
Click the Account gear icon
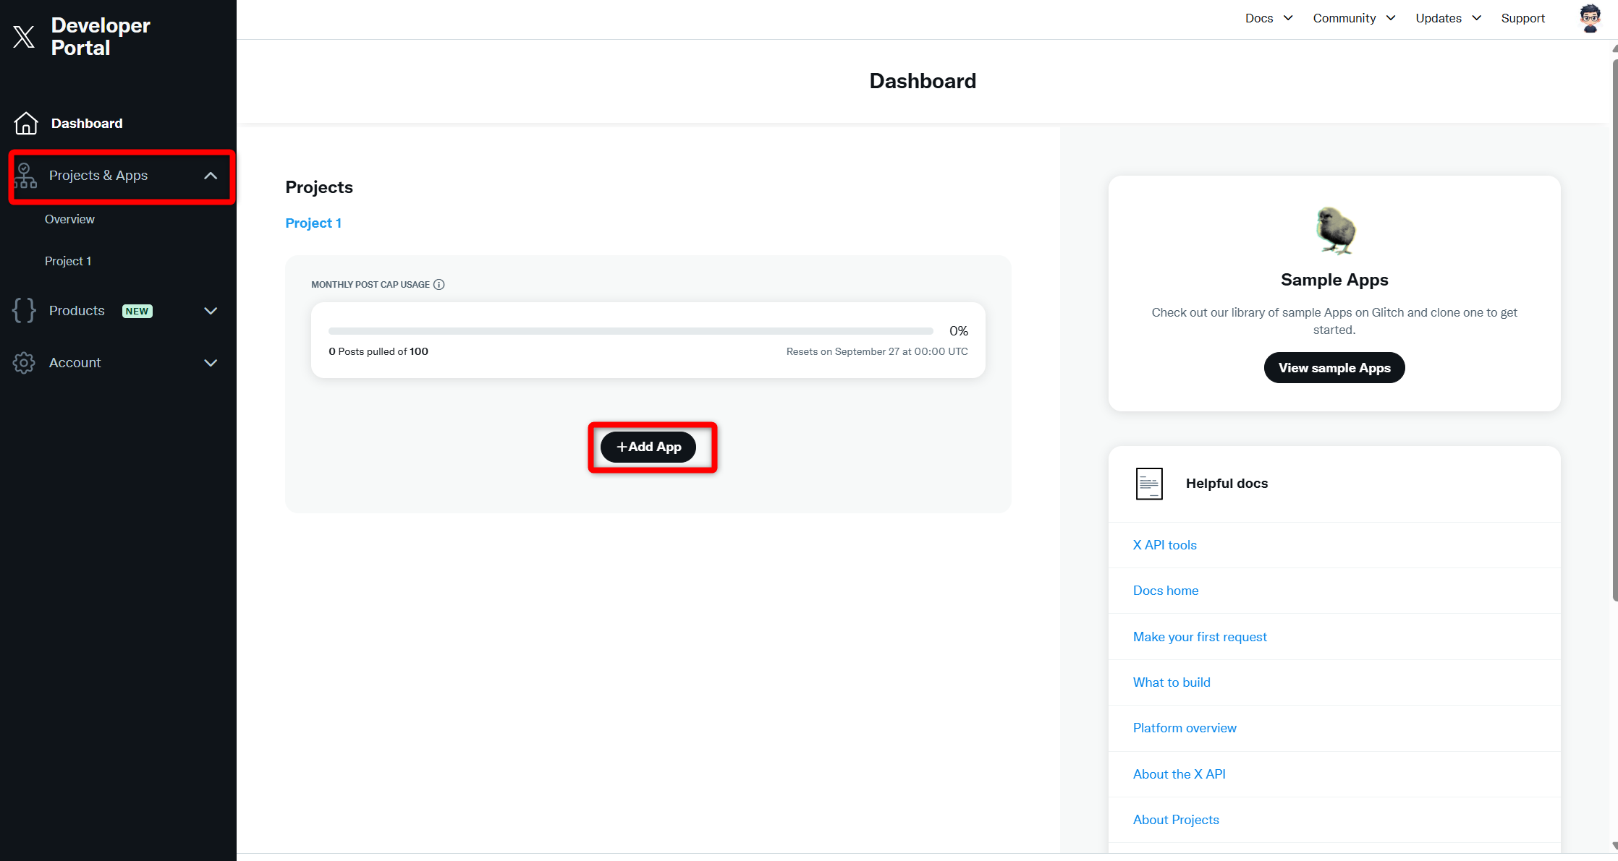(24, 362)
